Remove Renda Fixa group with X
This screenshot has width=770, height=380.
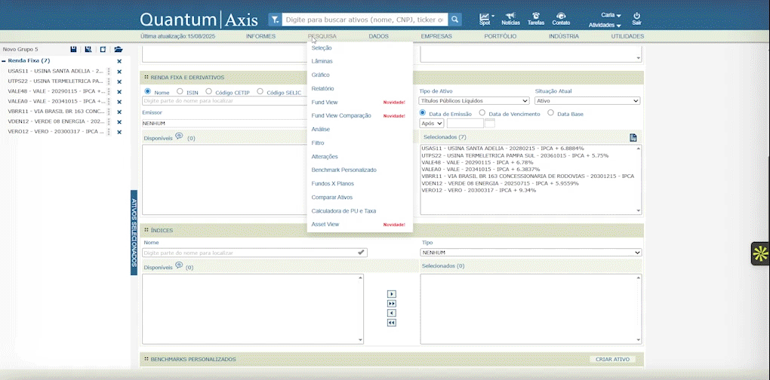tap(119, 61)
